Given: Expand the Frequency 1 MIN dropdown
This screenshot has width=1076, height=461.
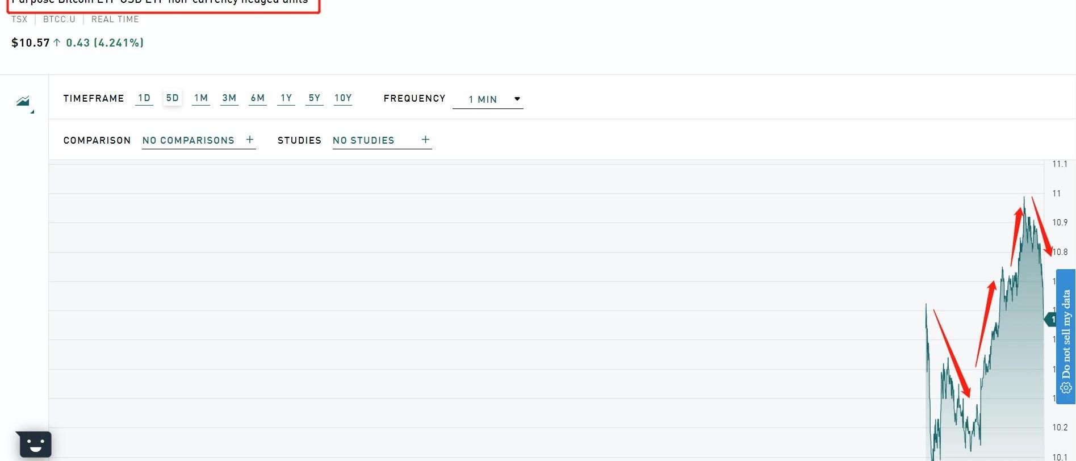Looking at the screenshot, I should [488, 99].
